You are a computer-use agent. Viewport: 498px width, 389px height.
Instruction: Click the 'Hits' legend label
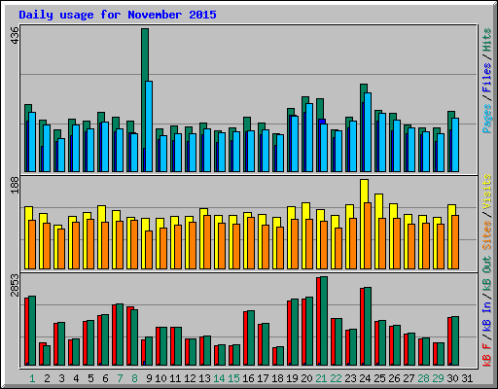[487, 40]
